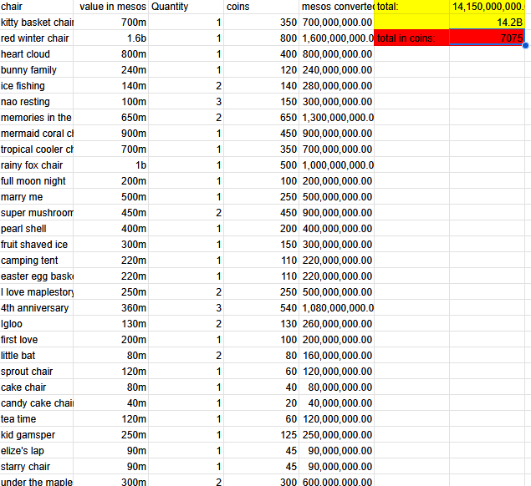Select the red 'total in coins:' cell
The image size is (531, 486).
(411, 38)
